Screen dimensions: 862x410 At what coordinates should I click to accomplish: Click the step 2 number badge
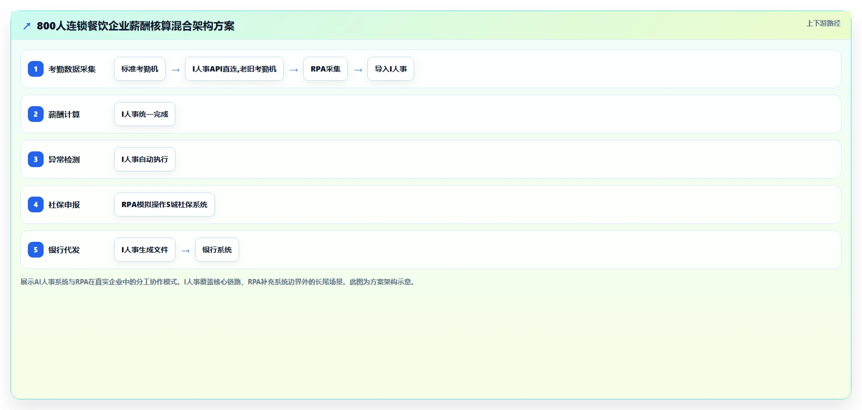pyautogui.click(x=36, y=114)
